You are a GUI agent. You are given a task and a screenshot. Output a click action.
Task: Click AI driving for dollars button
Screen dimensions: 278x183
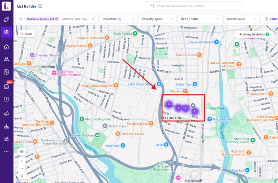(254, 34)
